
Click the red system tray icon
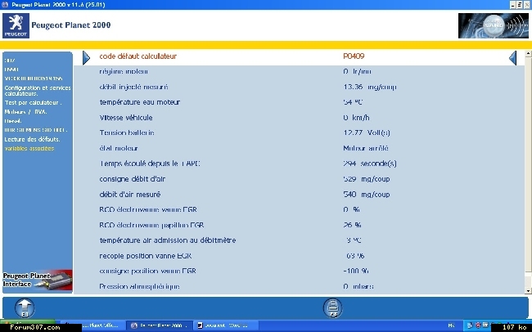tap(478, 325)
